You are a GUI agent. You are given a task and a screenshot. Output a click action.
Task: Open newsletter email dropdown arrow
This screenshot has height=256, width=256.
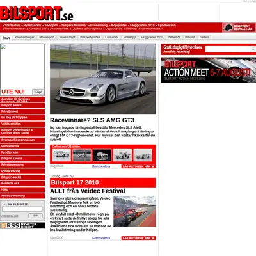click(x=253, y=49)
